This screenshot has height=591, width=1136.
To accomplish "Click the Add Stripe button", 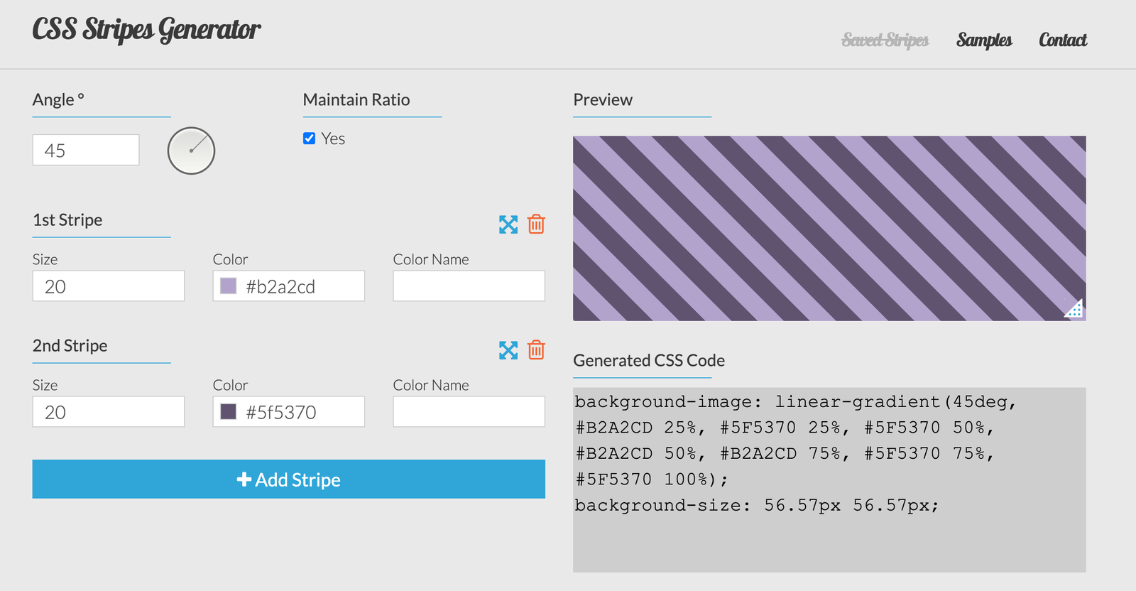I will (x=288, y=479).
